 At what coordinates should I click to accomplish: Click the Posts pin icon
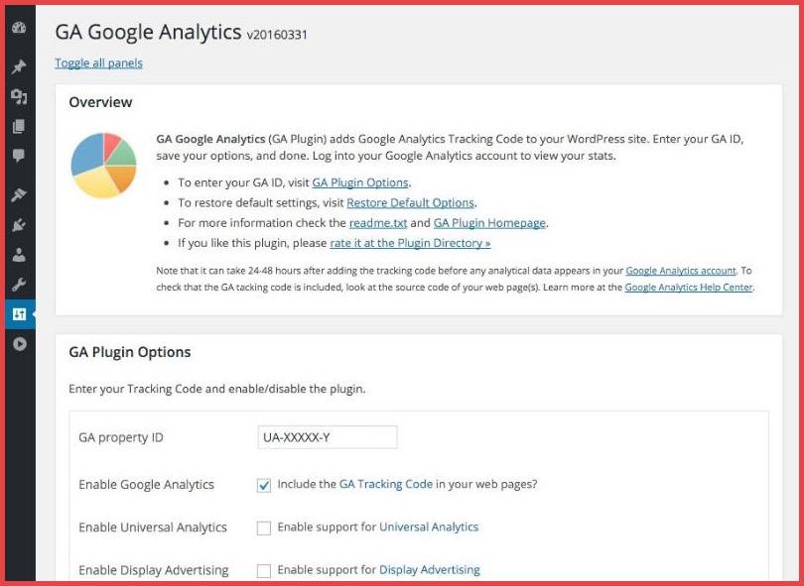[x=18, y=67]
